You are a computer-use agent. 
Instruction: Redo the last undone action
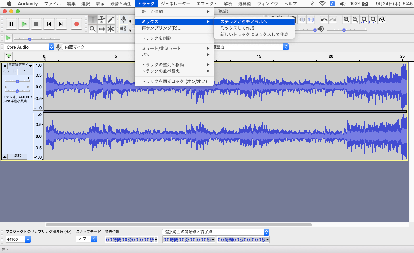pos(333,20)
